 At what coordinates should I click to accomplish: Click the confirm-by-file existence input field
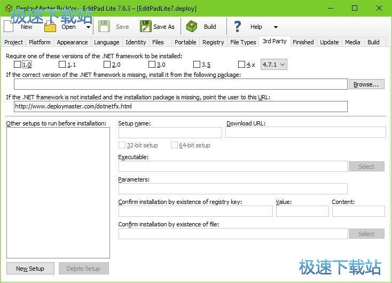(233, 233)
